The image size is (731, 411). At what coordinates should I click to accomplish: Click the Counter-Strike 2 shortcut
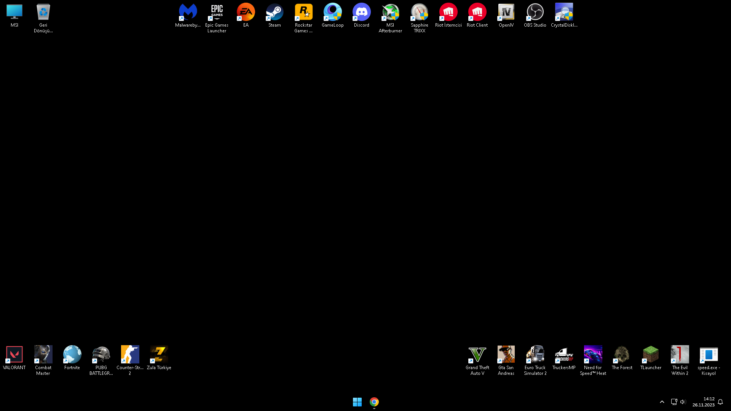tap(130, 355)
